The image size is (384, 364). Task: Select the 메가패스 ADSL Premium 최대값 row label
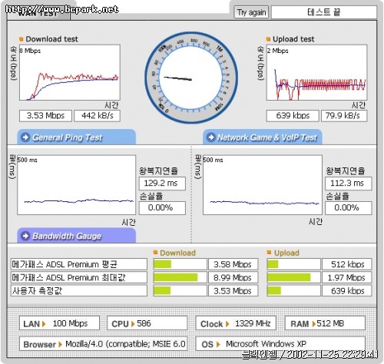click(x=79, y=277)
